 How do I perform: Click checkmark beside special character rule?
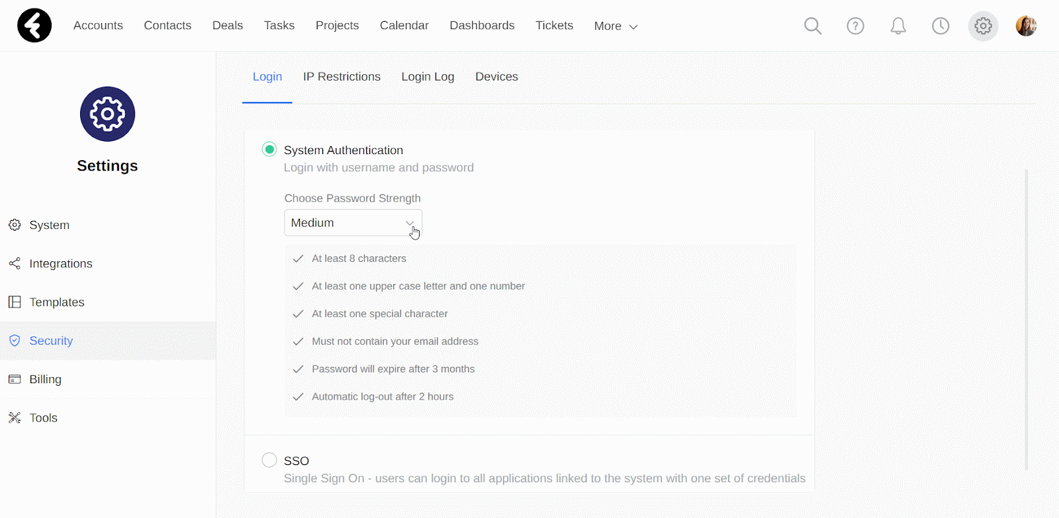pos(298,314)
